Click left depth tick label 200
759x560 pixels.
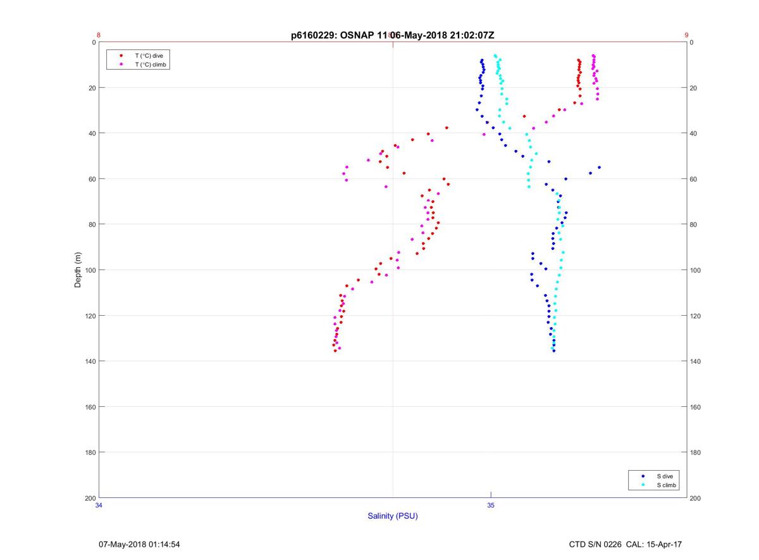(90, 498)
